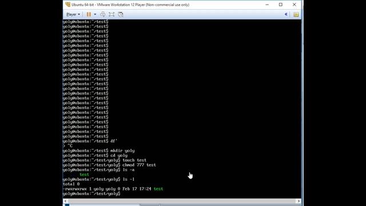Expand the power options arrow beside pause
366x206 pixels.
point(95,14)
